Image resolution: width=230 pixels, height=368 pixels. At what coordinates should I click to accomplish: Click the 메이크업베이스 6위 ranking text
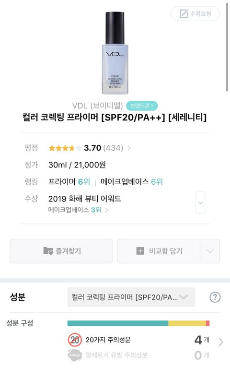click(x=131, y=182)
